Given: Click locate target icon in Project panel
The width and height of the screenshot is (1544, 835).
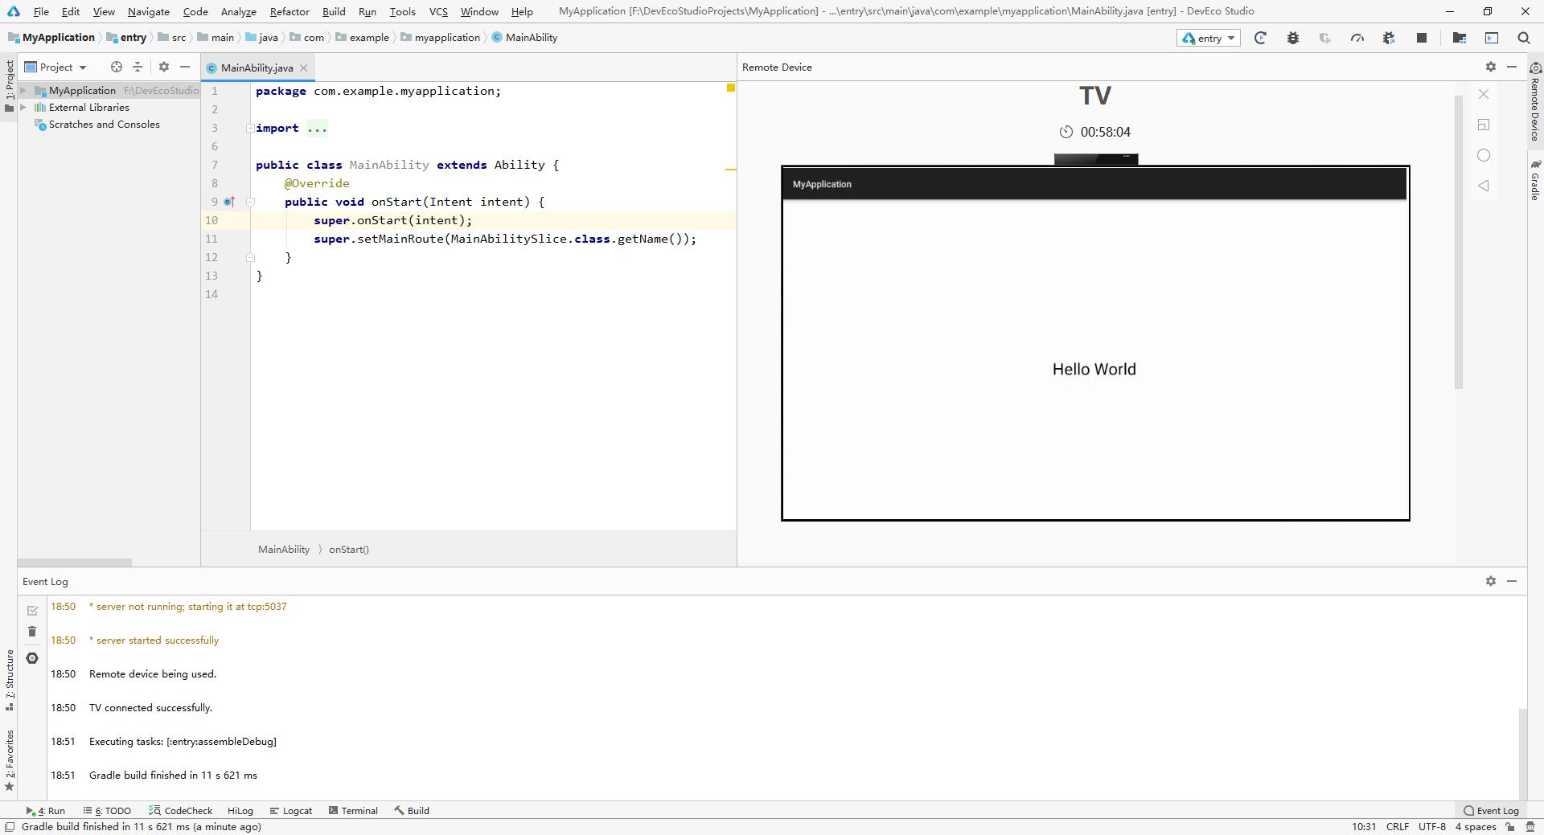Looking at the screenshot, I should coord(117,68).
